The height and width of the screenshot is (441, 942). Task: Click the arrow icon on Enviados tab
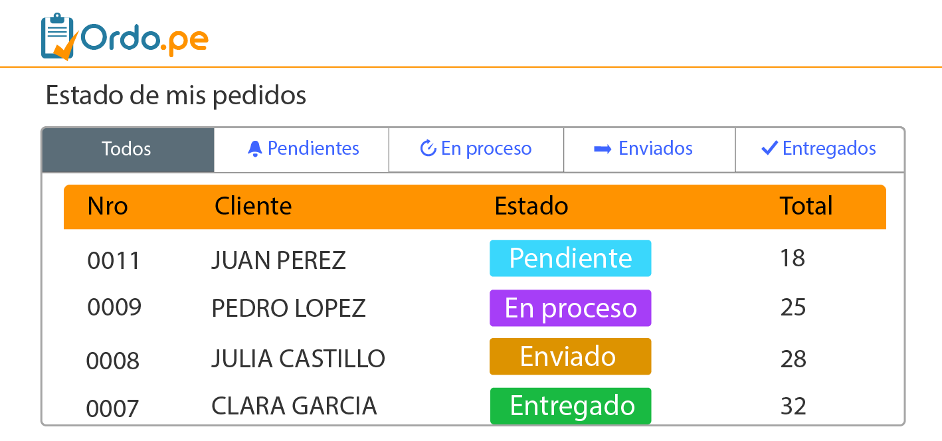tap(603, 149)
